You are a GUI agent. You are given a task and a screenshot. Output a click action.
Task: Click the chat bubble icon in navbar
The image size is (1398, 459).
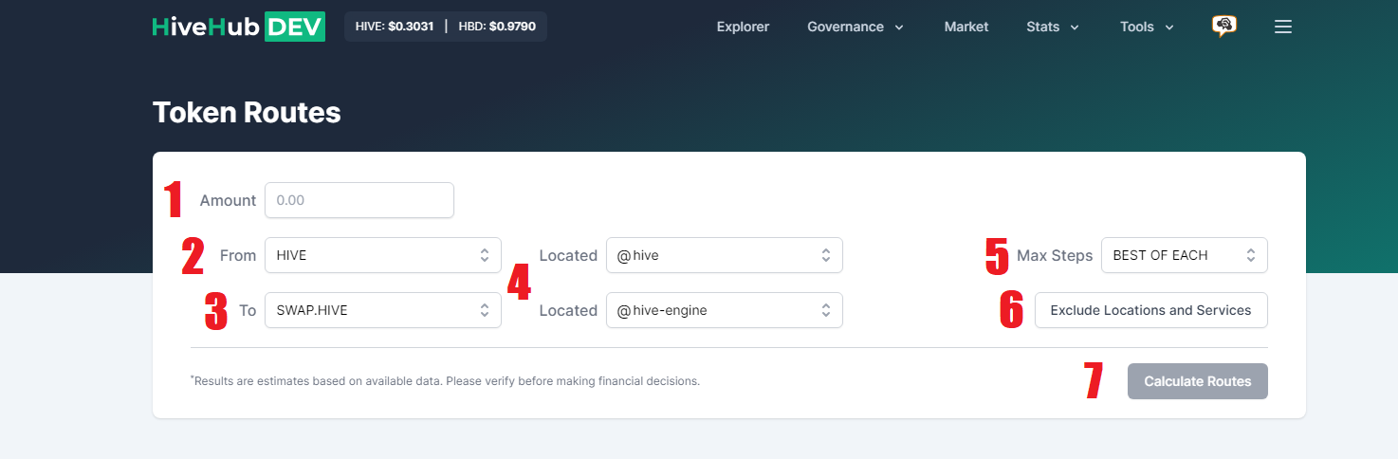pos(1223,27)
